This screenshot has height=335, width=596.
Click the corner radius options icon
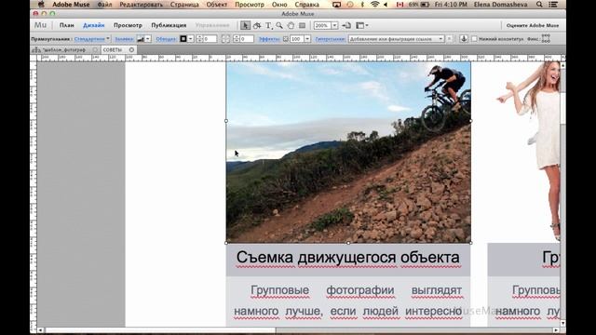click(225, 39)
